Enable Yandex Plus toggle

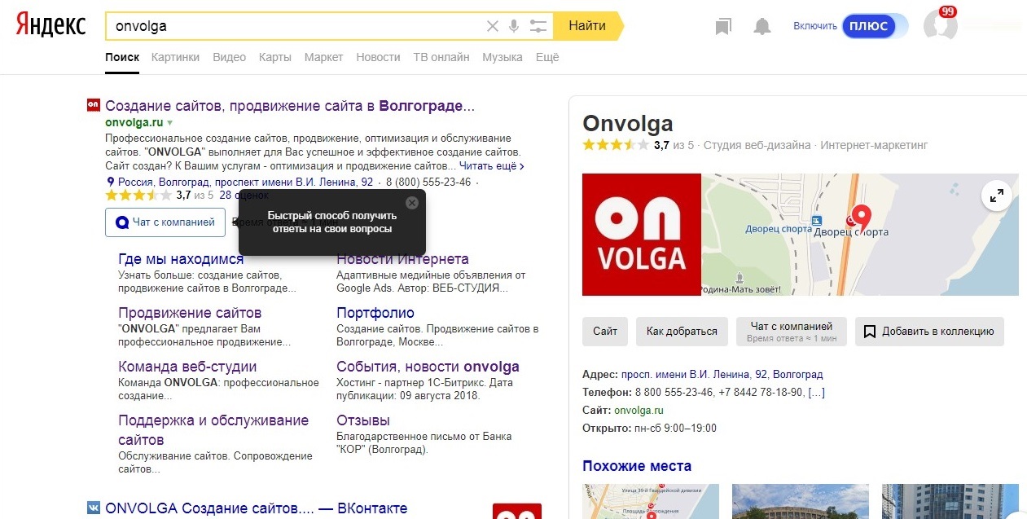875,26
